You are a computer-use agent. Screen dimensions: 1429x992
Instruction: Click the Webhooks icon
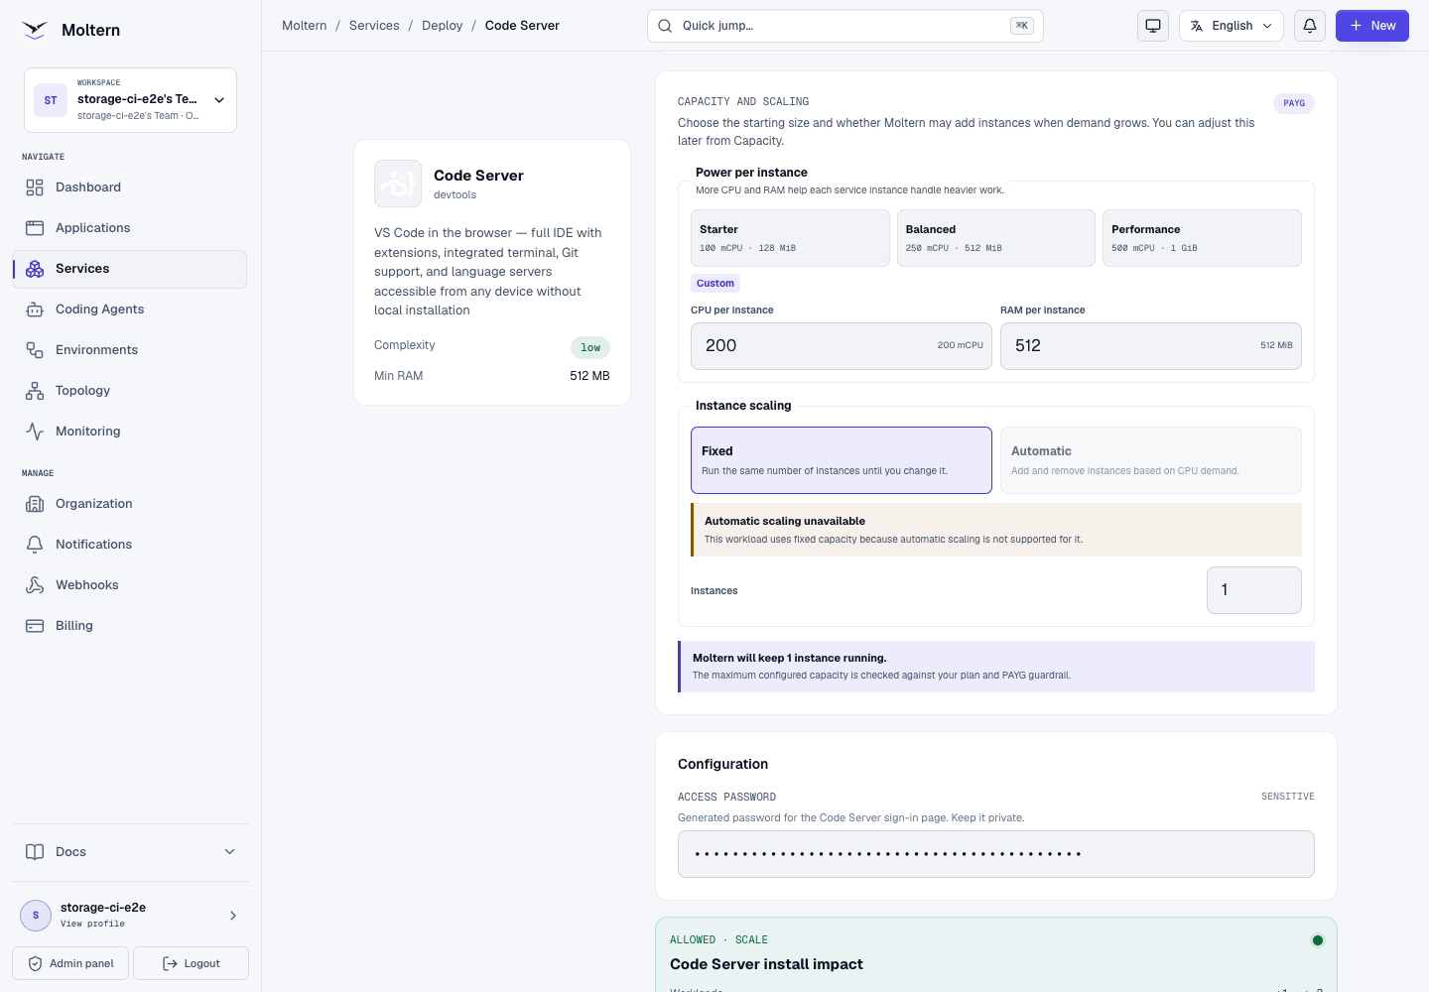[x=35, y=585]
